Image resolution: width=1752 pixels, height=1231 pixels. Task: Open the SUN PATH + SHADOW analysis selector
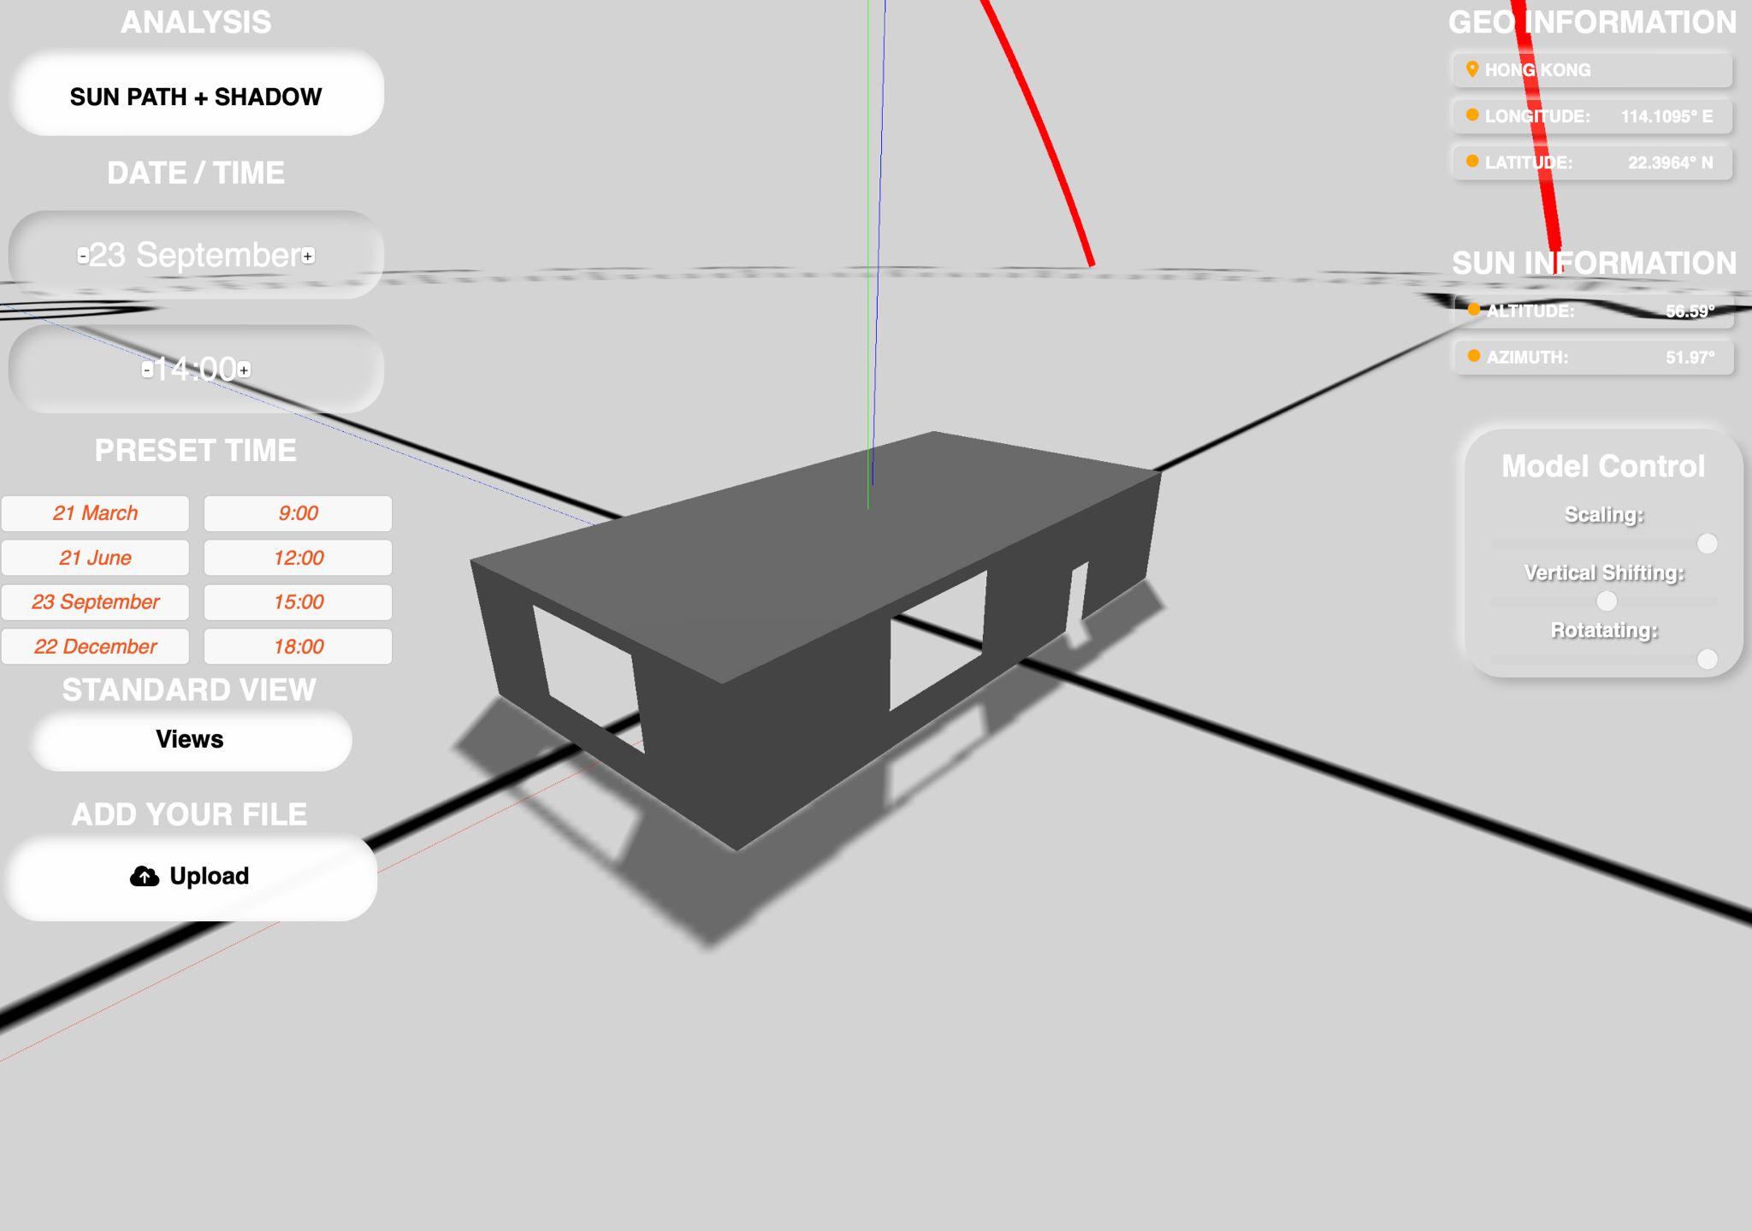[196, 97]
